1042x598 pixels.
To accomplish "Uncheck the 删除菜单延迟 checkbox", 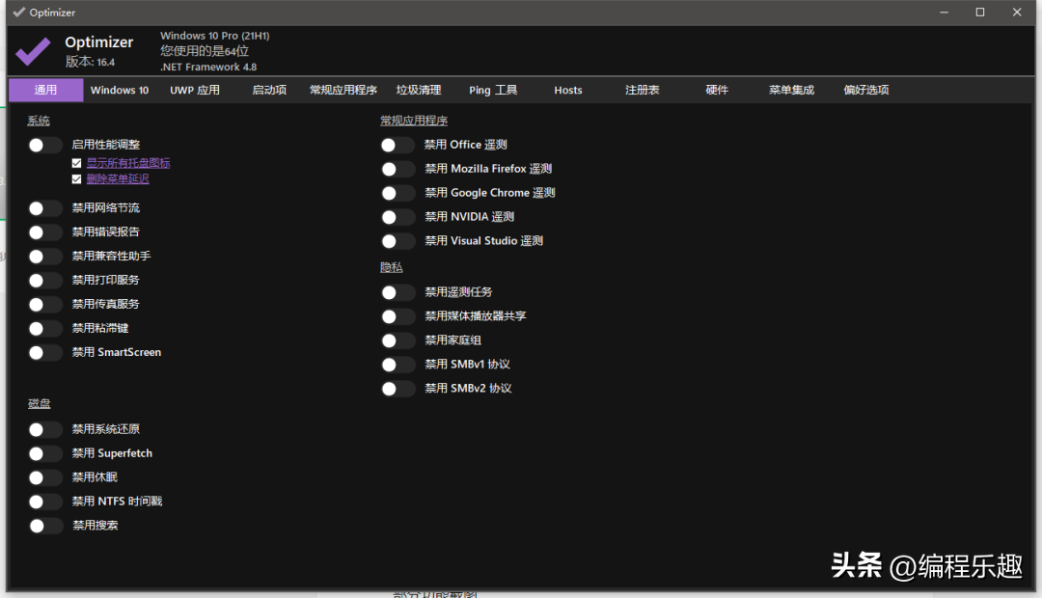I will [77, 179].
